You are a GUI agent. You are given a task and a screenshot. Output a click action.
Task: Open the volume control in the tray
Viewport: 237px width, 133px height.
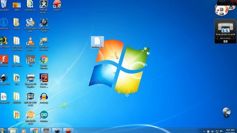213,132
